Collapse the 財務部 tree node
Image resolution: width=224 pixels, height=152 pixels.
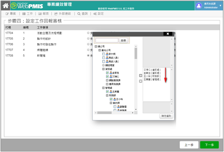tap(107, 95)
